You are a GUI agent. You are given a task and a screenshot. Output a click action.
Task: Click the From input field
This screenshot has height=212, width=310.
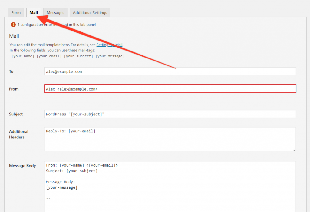pos(170,89)
